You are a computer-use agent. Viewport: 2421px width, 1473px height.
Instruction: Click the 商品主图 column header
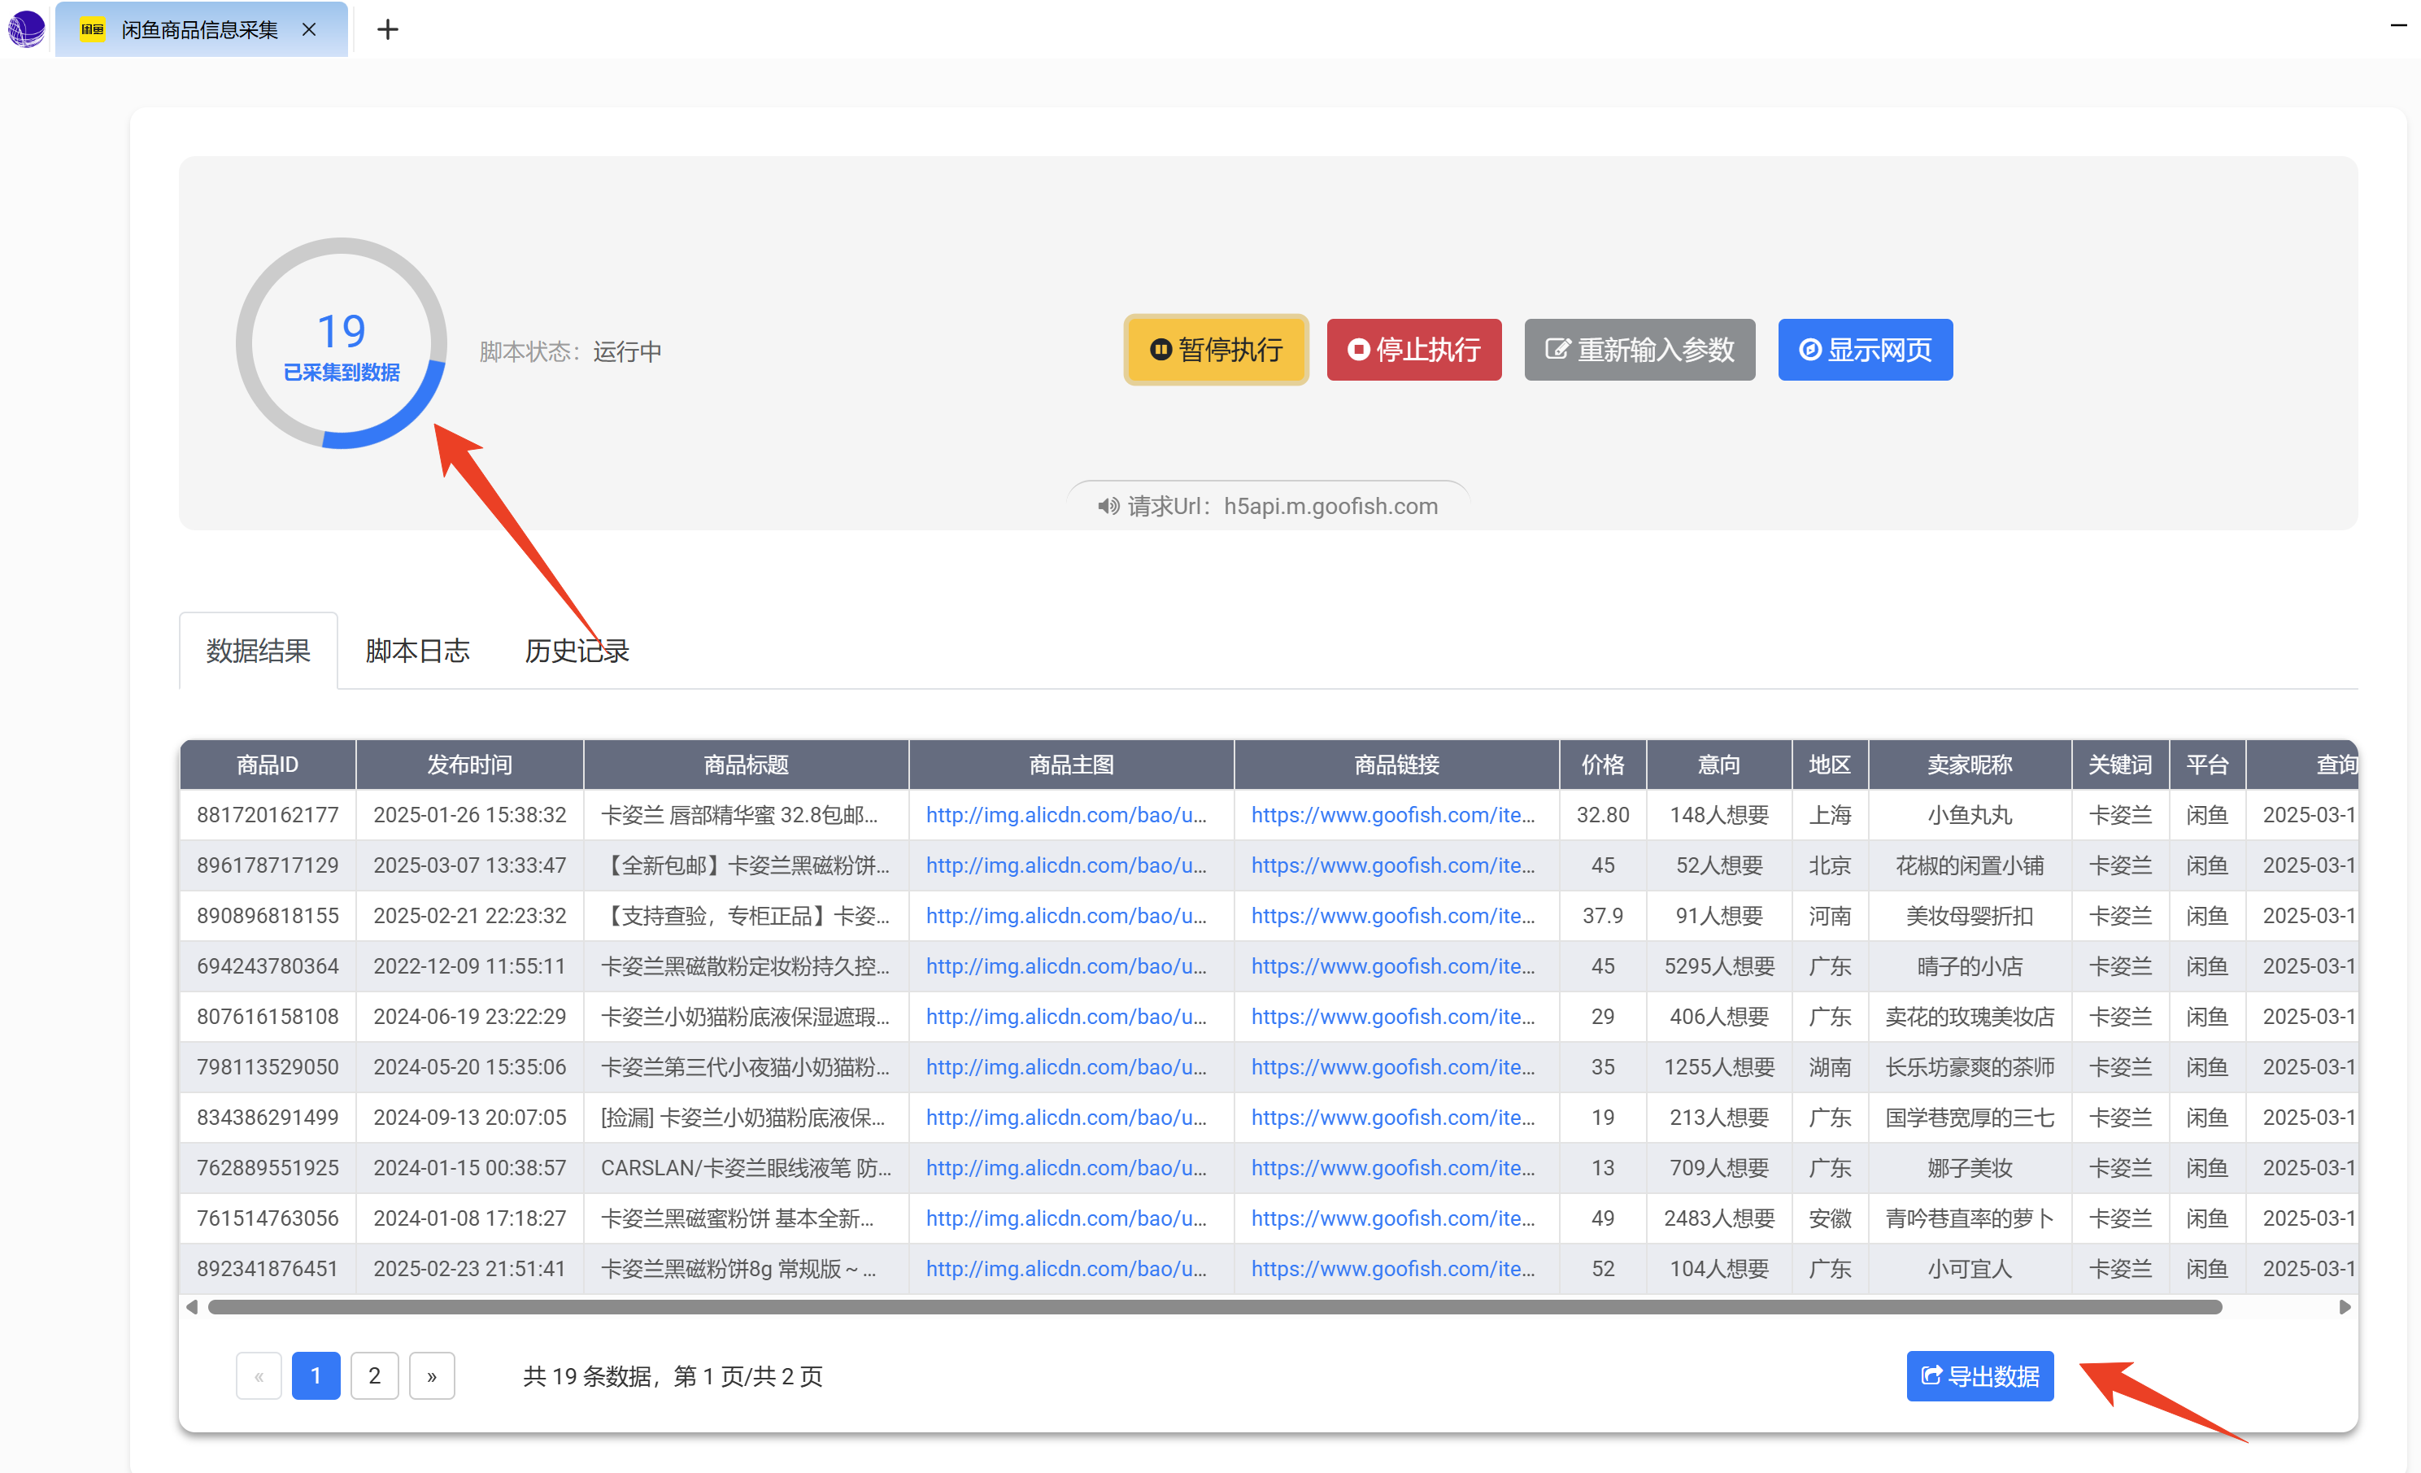pos(1071,765)
